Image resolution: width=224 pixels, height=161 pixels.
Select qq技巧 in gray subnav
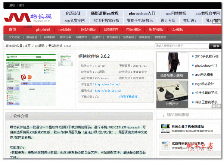[97, 37]
